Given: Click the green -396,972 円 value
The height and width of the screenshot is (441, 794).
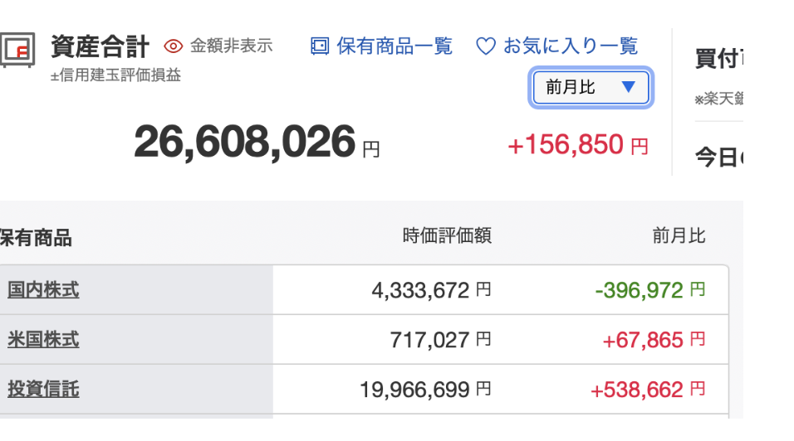Looking at the screenshot, I should click(x=649, y=290).
